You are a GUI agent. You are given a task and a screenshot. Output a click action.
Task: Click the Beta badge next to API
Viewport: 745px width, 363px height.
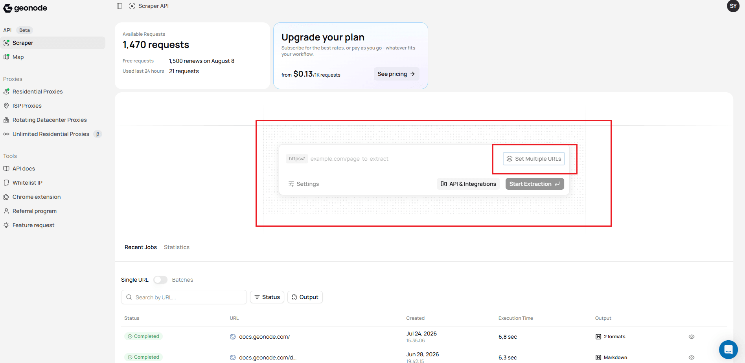click(x=24, y=30)
